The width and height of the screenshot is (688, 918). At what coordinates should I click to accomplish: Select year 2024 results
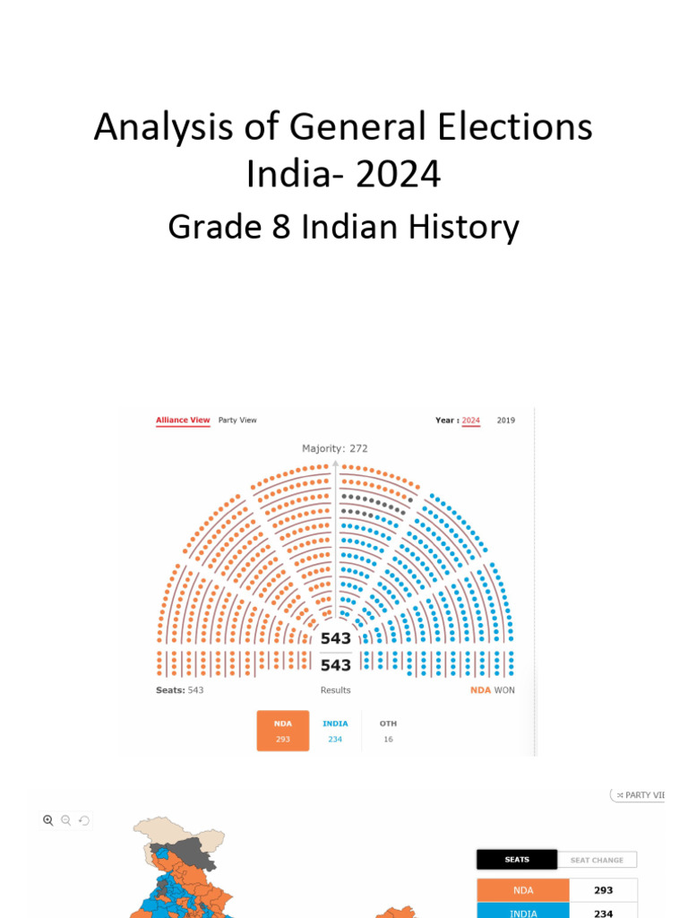click(471, 420)
